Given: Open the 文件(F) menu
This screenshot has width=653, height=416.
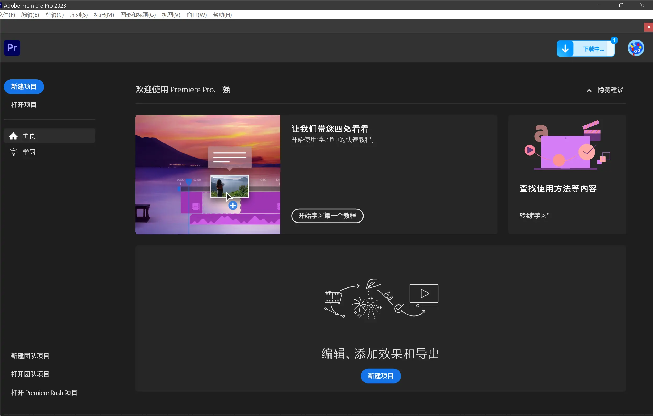Looking at the screenshot, I should coord(7,15).
